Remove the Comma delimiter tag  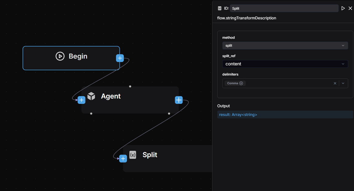[x=241, y=83]
